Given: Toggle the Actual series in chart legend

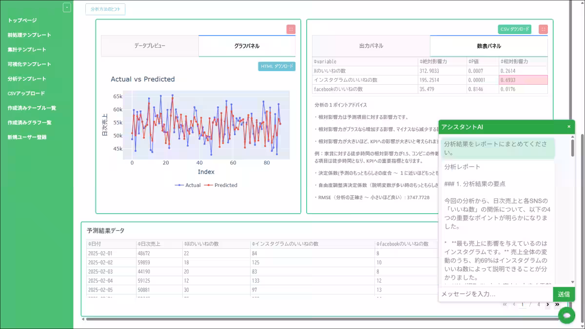Looking at the screenshot, I should coord(188,185).
